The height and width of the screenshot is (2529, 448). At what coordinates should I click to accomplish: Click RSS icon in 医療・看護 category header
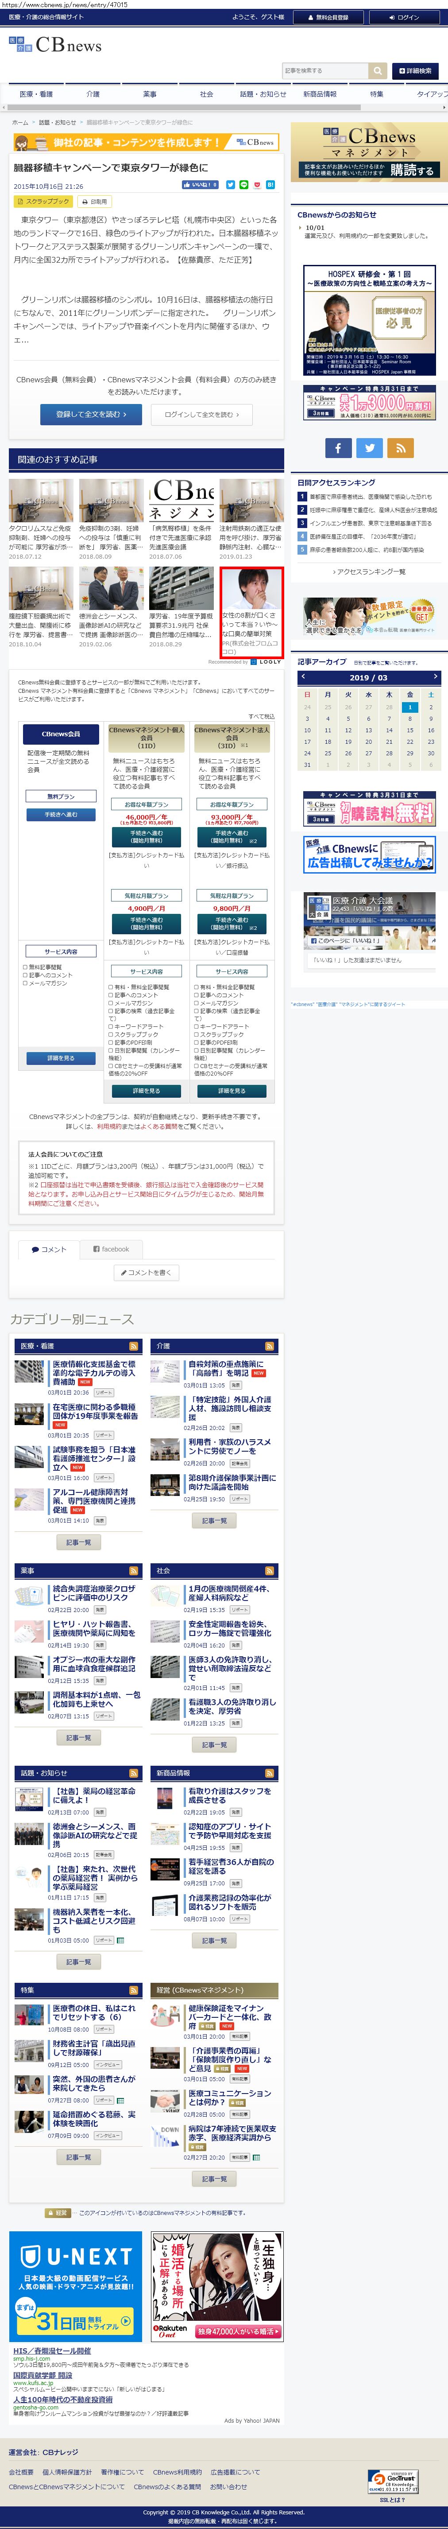point(133,1346)
